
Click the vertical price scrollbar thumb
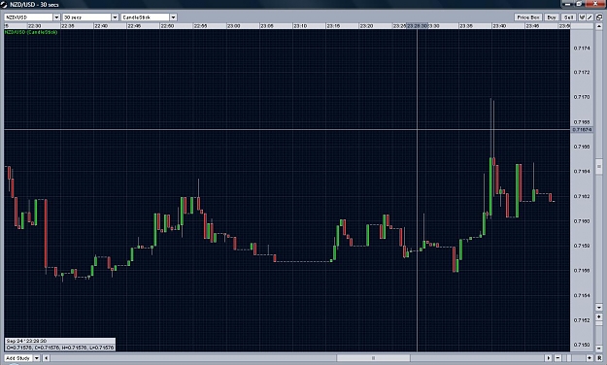coord(599,166)
